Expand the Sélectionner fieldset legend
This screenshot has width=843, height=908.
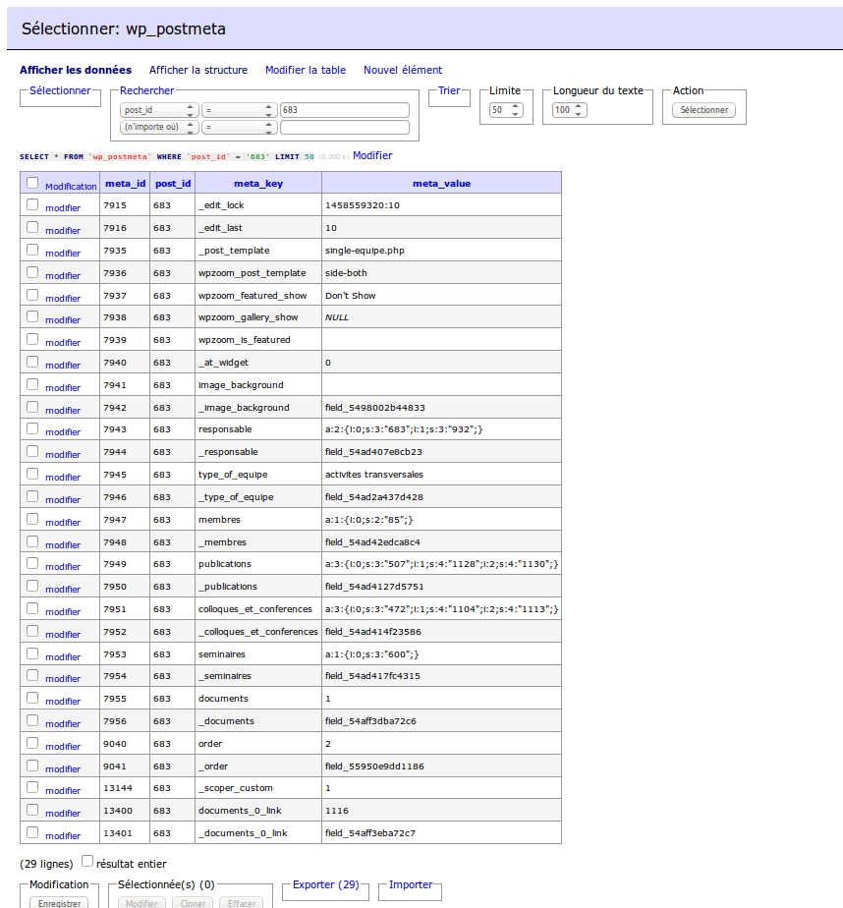[x=60, y=90]
